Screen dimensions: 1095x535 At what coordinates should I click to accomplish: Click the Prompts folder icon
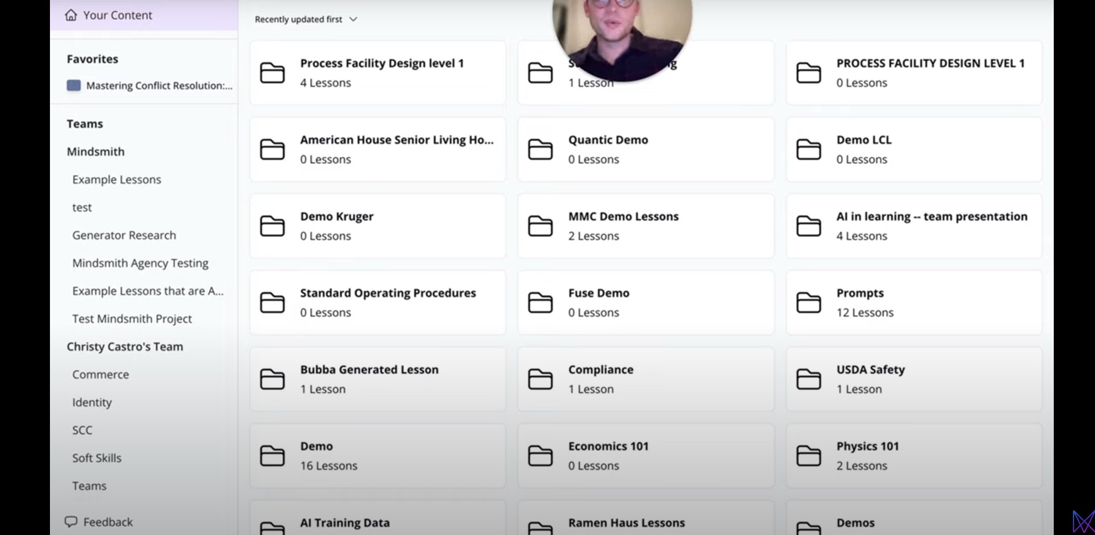point(809,303)
